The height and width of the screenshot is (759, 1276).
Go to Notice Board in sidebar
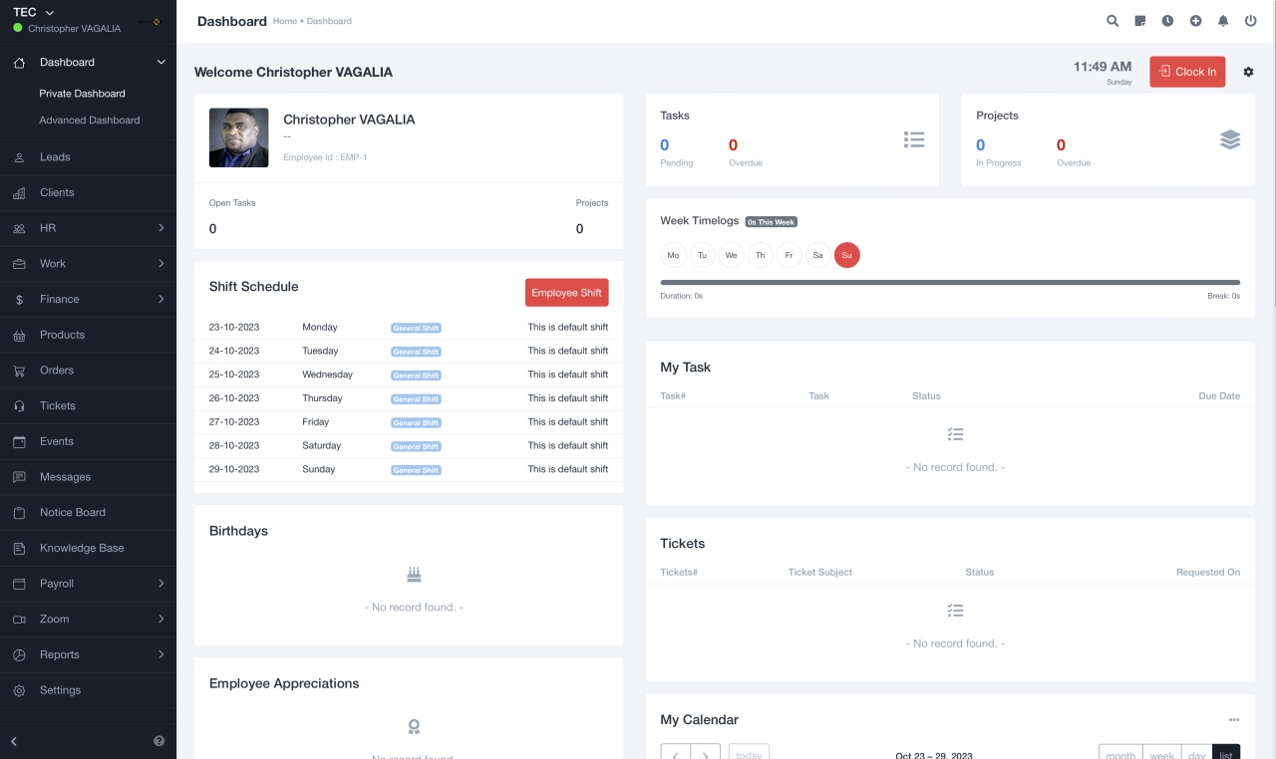pyautogui.click(x=72, y=512)
